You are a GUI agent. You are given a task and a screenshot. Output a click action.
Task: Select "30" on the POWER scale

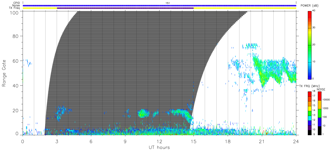point(314,28)
